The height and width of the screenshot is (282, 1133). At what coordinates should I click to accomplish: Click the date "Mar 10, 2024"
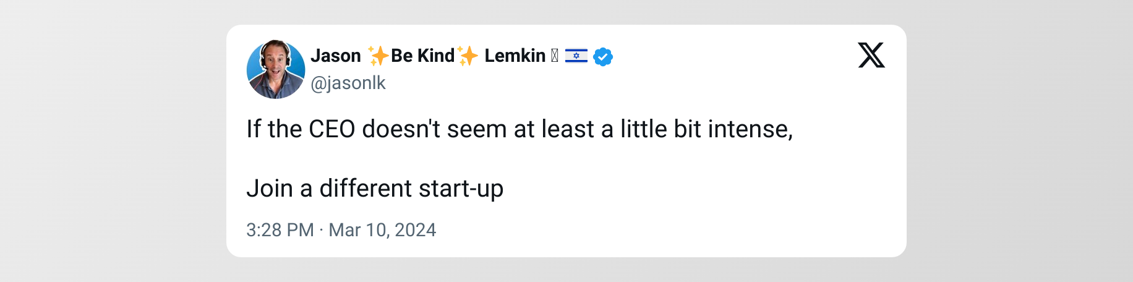pyautogui.click(x=382, y=230)
